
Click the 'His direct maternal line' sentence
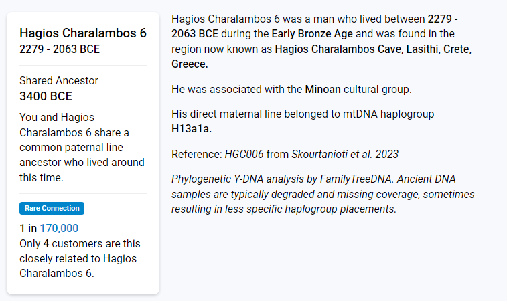point(303,122)
